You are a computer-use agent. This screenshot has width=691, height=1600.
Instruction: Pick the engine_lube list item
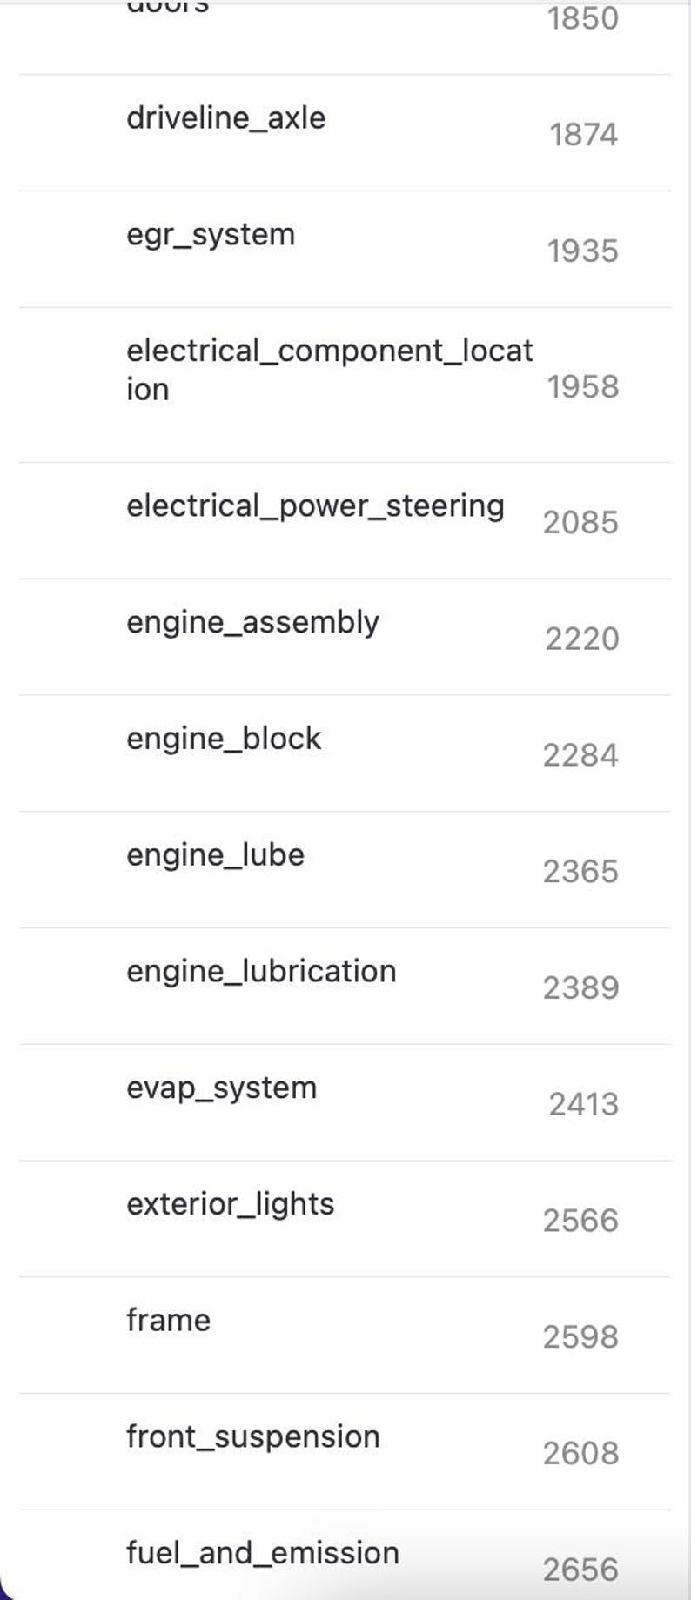tap(215, 855)
